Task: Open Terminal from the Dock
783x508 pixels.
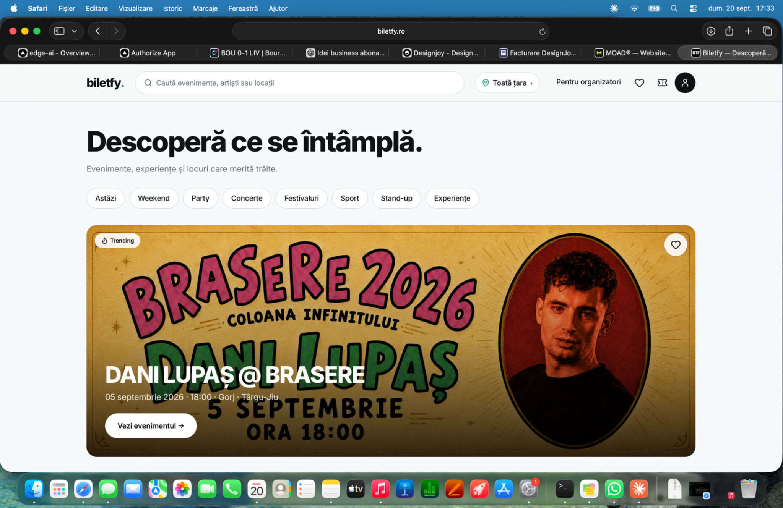Action: [x=564, y=489]
